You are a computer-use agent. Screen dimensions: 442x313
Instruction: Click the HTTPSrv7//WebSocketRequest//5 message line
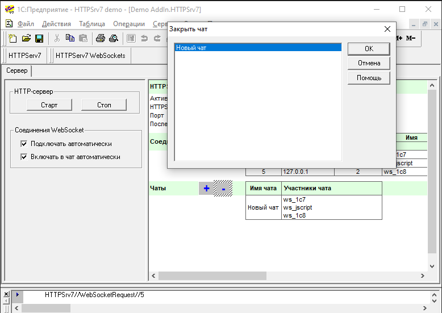(x=94, y=295)
